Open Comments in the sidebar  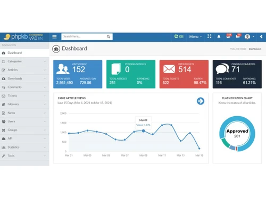pos(24,87)
